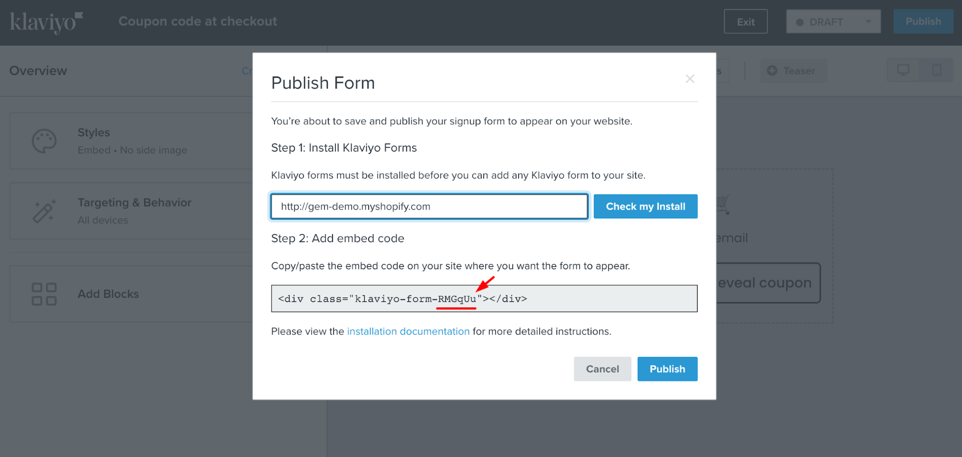Click the top-right header Publish button
The width and height of the screenshot is (962, 457).
coord(923,22)
